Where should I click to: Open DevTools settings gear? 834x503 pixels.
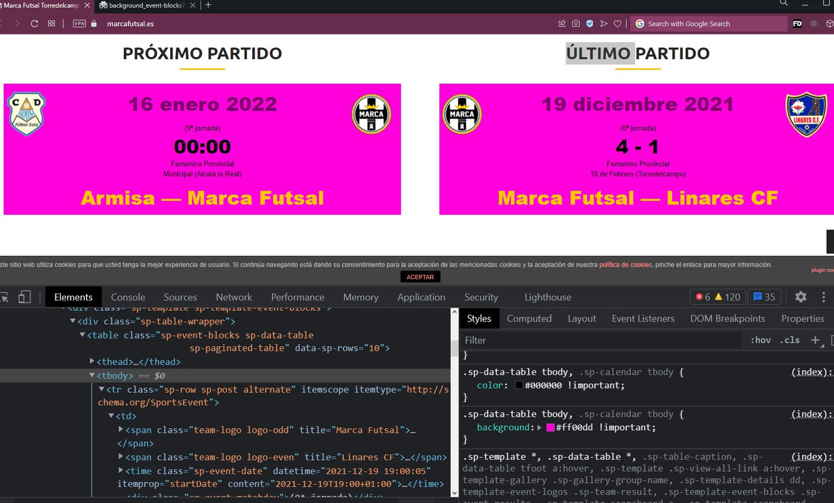coord(801,297)
